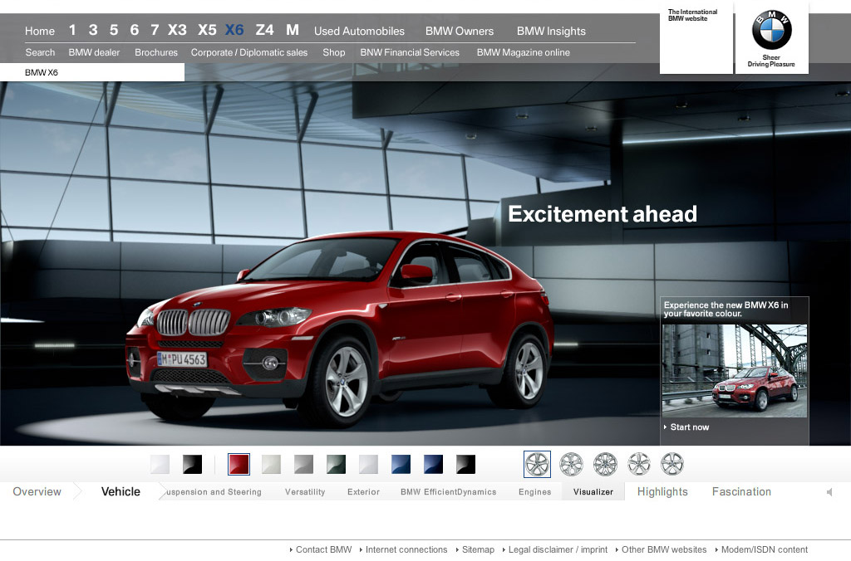The height and width of the screenshot is (561, 851).
Task: Open Suspension and Steering sub-tab
Action: (x=214, y=492)
